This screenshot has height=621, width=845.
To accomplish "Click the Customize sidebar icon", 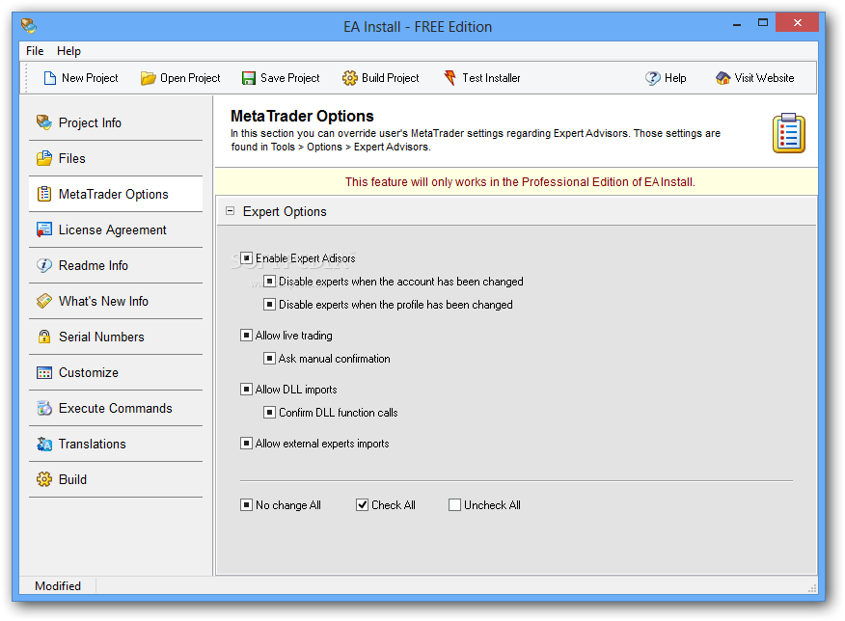I will click(44, 373).
